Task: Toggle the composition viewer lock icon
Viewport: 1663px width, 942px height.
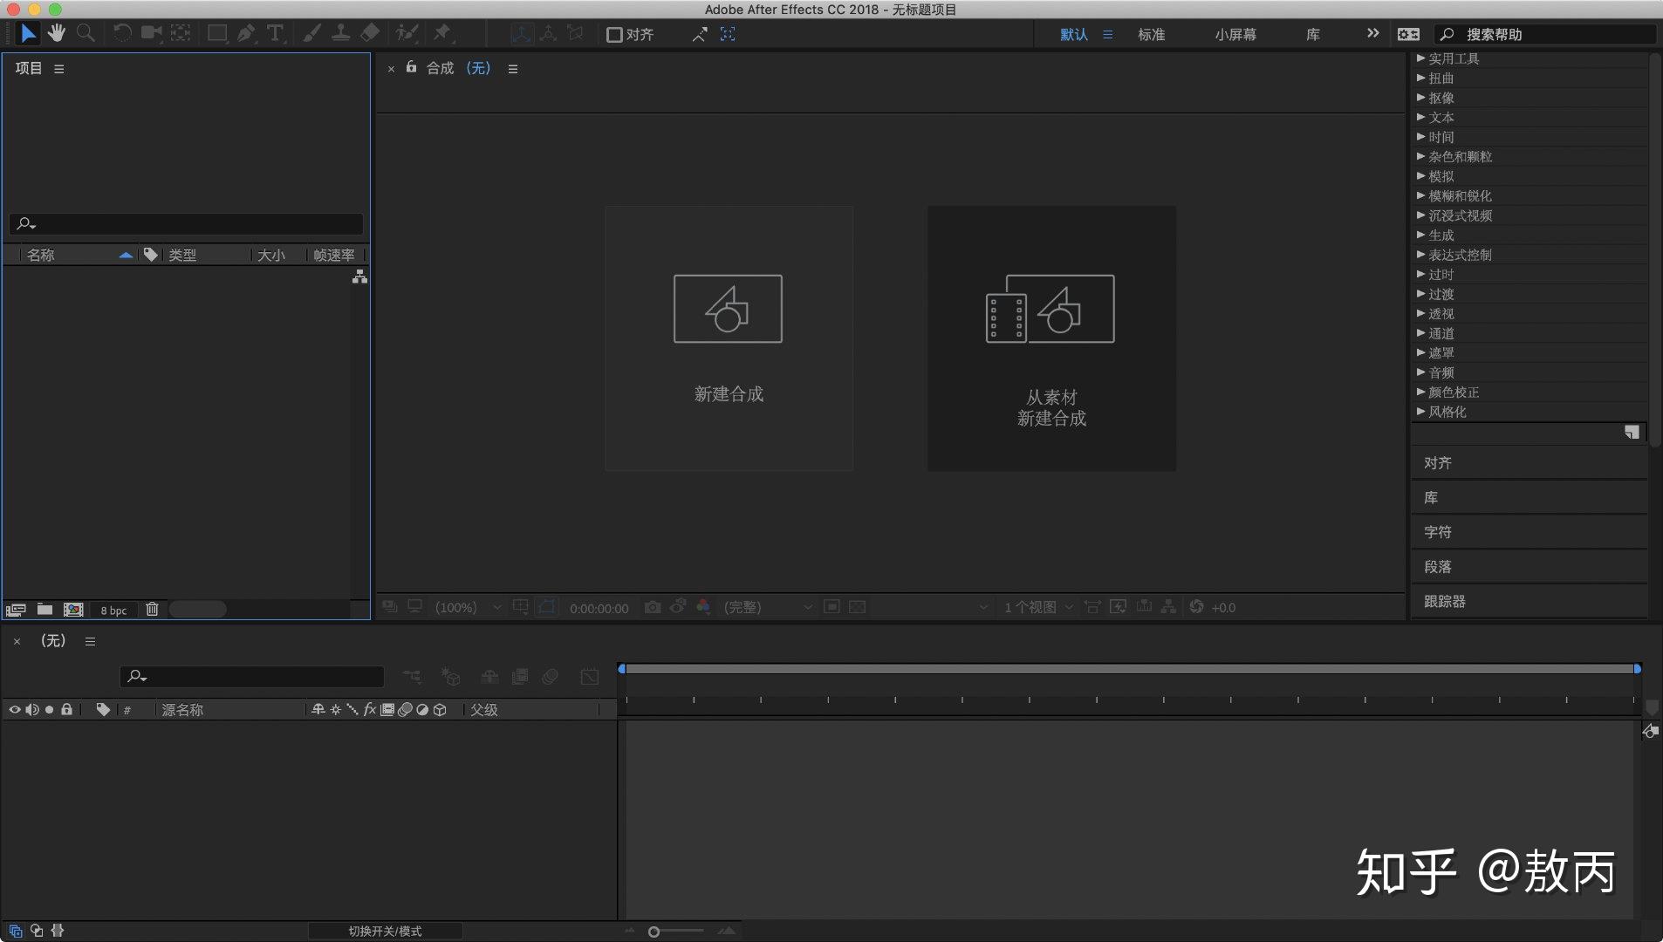Action: tap(411, 67)
